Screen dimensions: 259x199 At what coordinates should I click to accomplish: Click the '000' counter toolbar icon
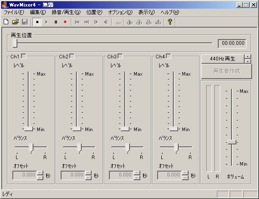point(118,23)
